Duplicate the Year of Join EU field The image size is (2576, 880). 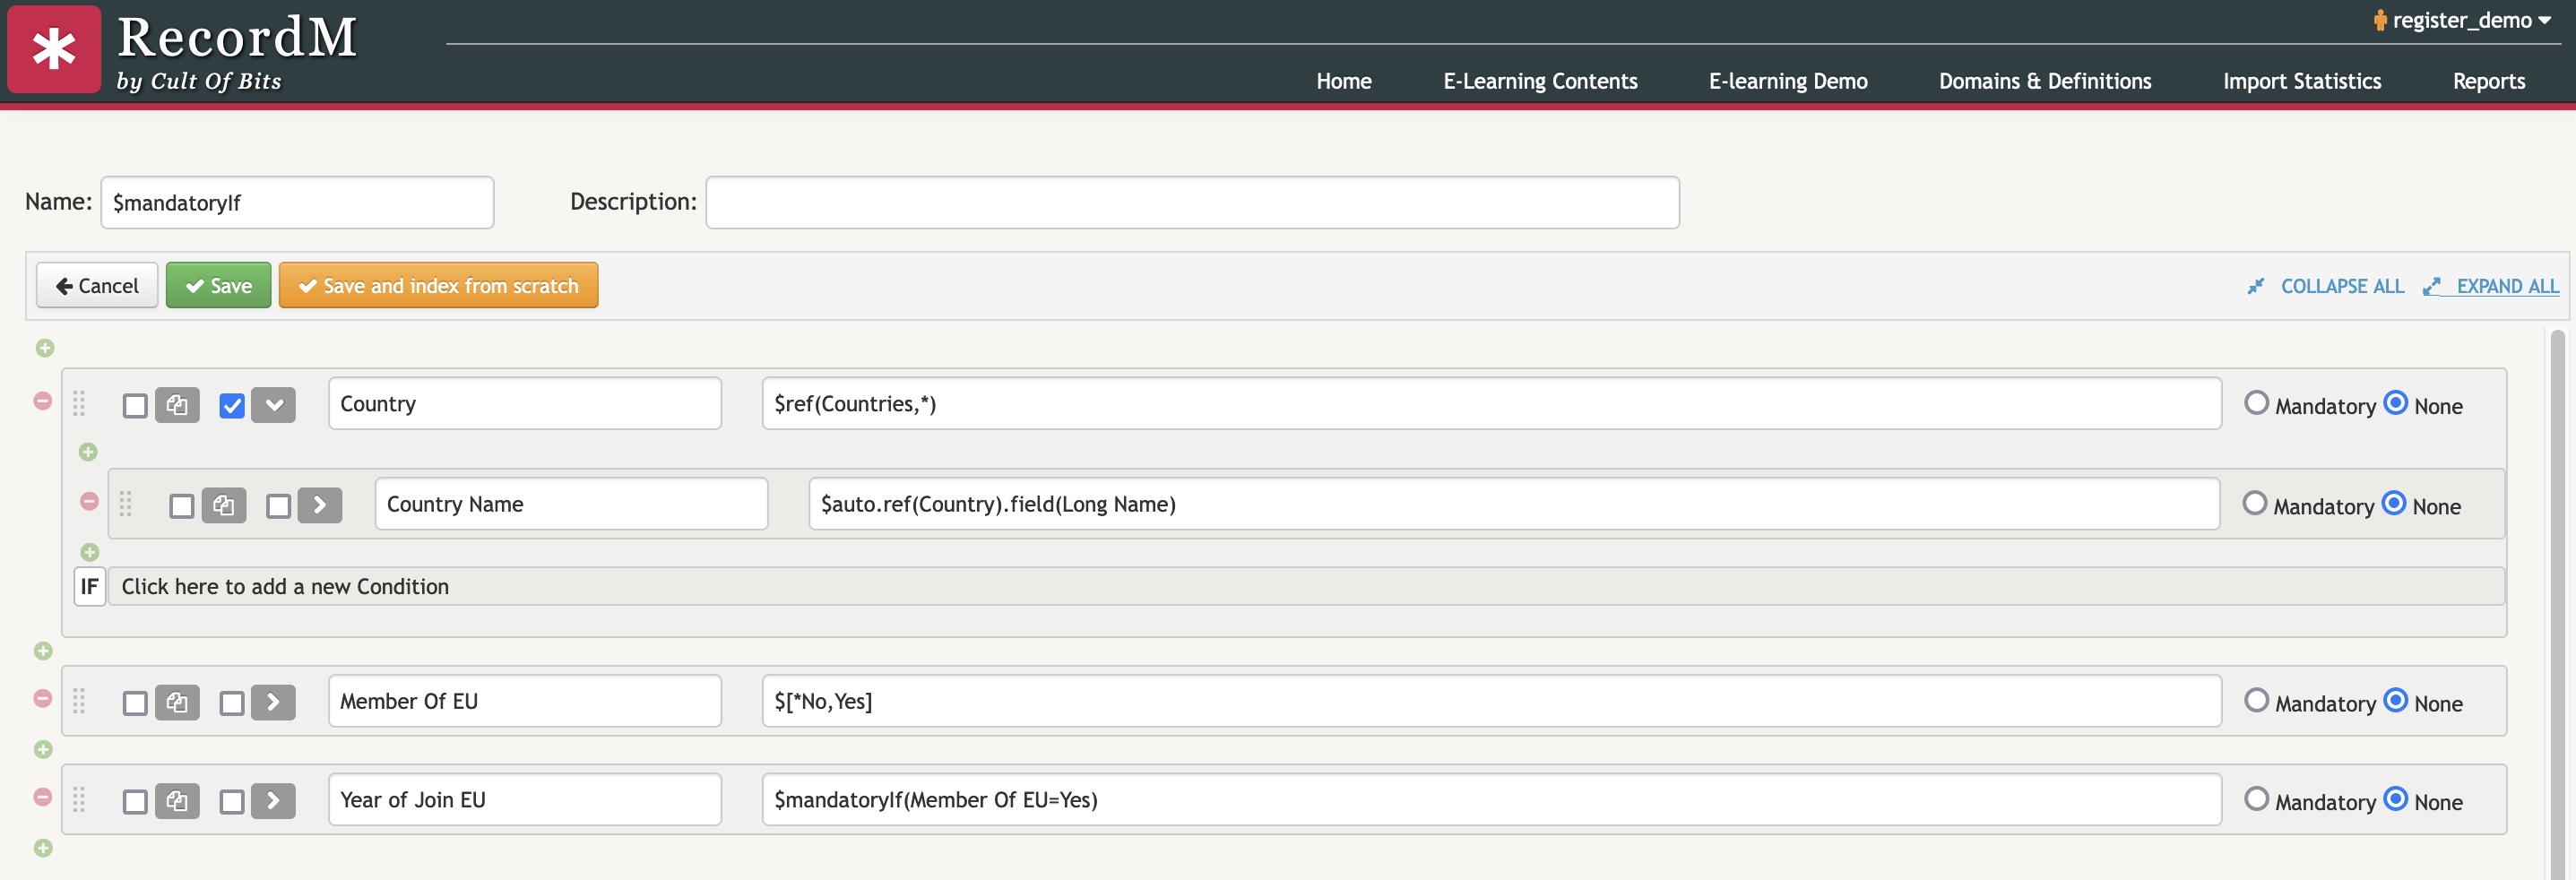point(177,800)
